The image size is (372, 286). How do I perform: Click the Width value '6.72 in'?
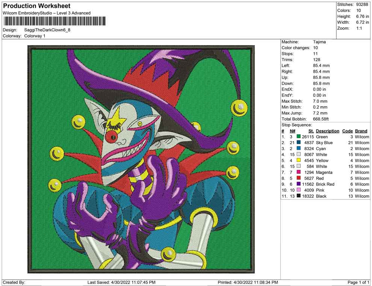point(362,22)
